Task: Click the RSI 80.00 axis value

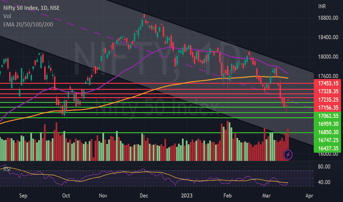Action: click(x=324, y=167)
